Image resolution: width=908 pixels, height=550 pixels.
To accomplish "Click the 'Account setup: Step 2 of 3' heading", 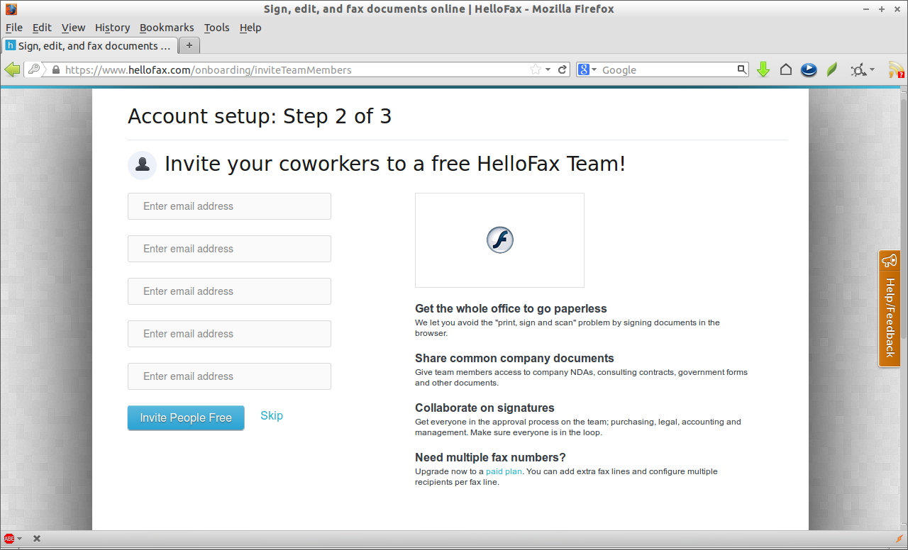I will [260, 116].
